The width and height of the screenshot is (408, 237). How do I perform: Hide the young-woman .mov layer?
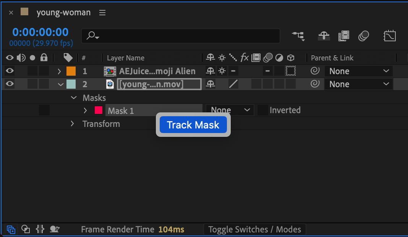(x=10, y=84)
